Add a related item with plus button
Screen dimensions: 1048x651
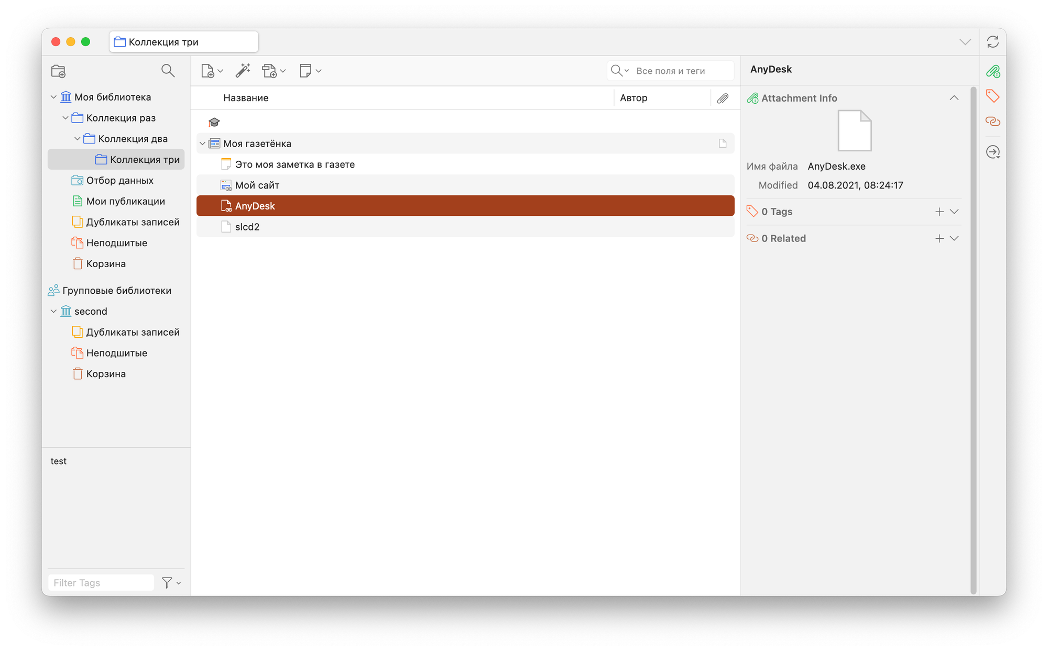click(x=939, y=238)
